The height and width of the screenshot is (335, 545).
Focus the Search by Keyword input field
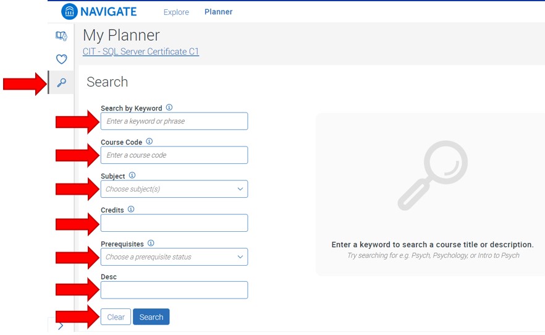tap(174, 121)
